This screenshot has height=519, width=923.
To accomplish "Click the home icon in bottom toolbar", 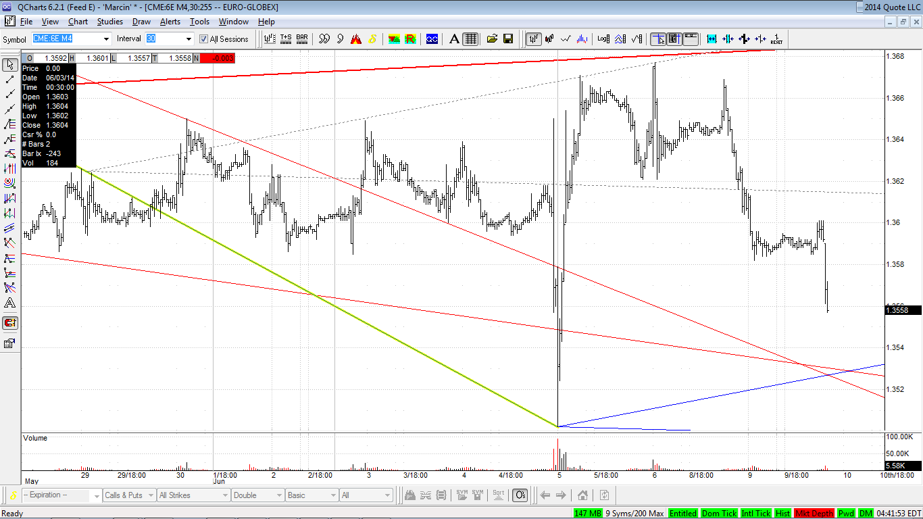I will [582, 495].
